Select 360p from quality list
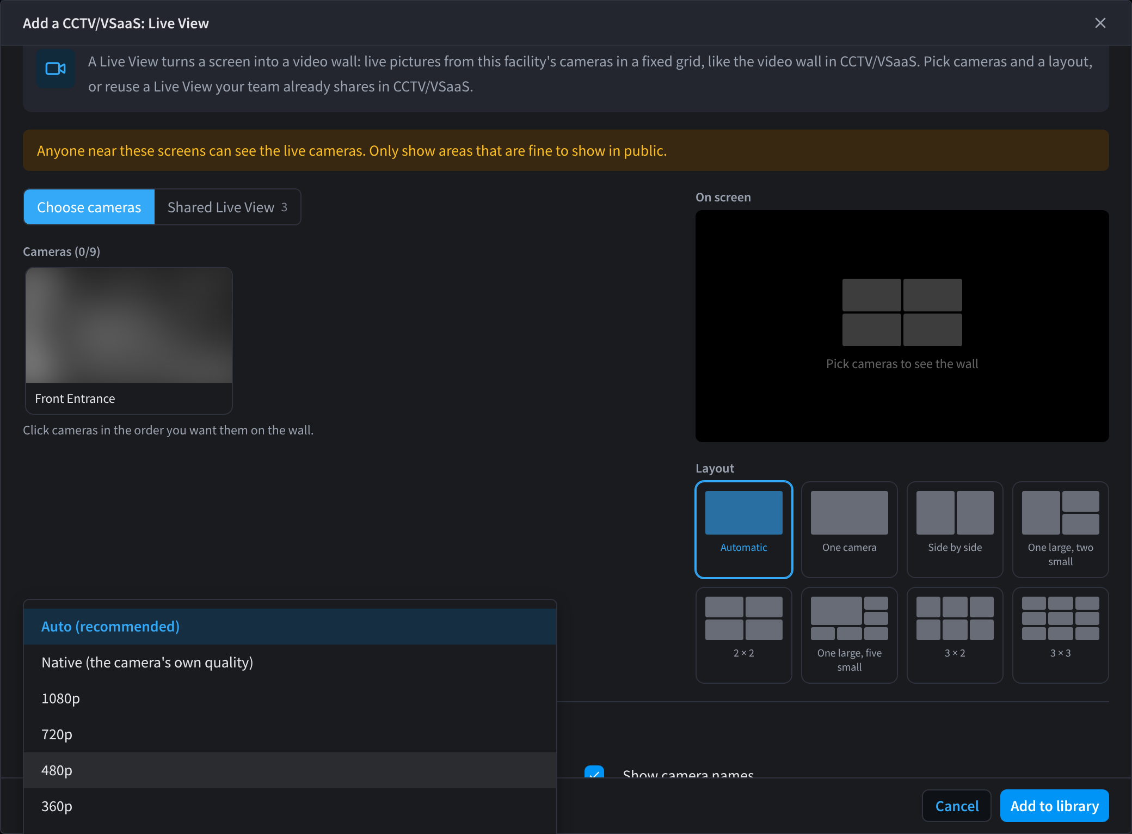This screenshot has width=1132, height=834. (290, 806)
